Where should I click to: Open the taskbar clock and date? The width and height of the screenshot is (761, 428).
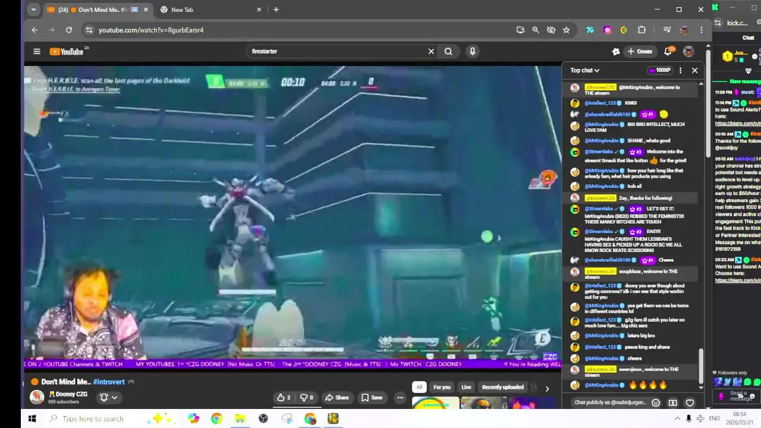739,418
